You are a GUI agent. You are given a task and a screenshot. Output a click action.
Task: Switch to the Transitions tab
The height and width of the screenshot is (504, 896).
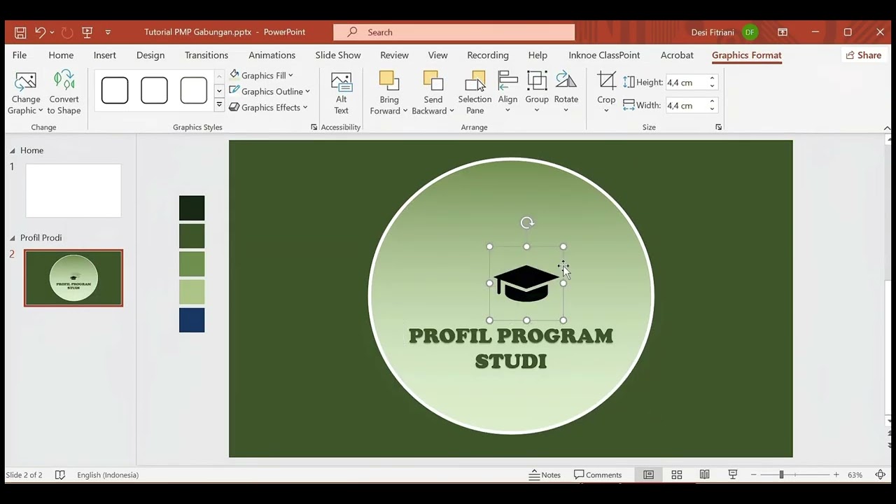click(206, 55)
